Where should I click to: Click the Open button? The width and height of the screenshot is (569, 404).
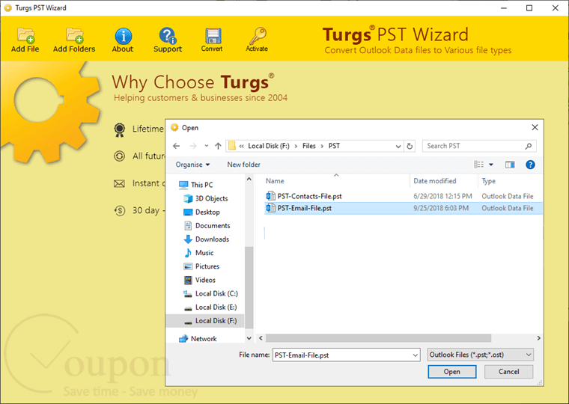click(451, 372)
